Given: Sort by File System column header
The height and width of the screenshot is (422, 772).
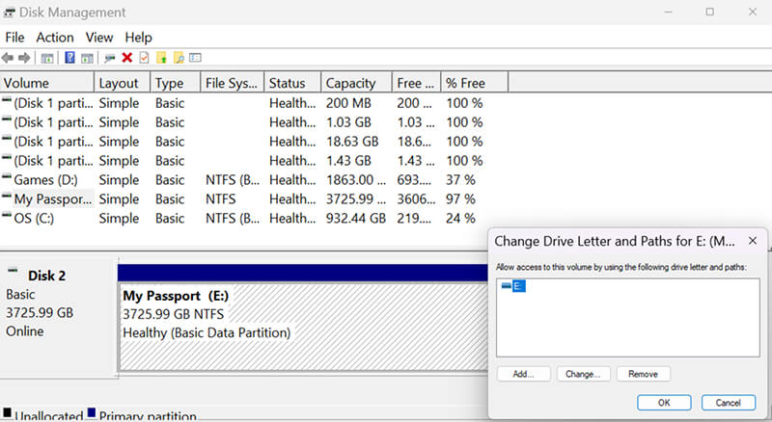Looking at the screenshot, I should pos(233,83).
